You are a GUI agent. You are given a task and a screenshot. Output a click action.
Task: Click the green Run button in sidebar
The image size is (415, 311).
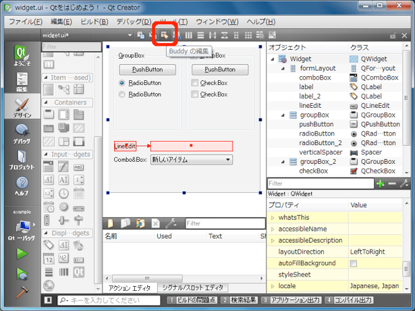[22, 254]
